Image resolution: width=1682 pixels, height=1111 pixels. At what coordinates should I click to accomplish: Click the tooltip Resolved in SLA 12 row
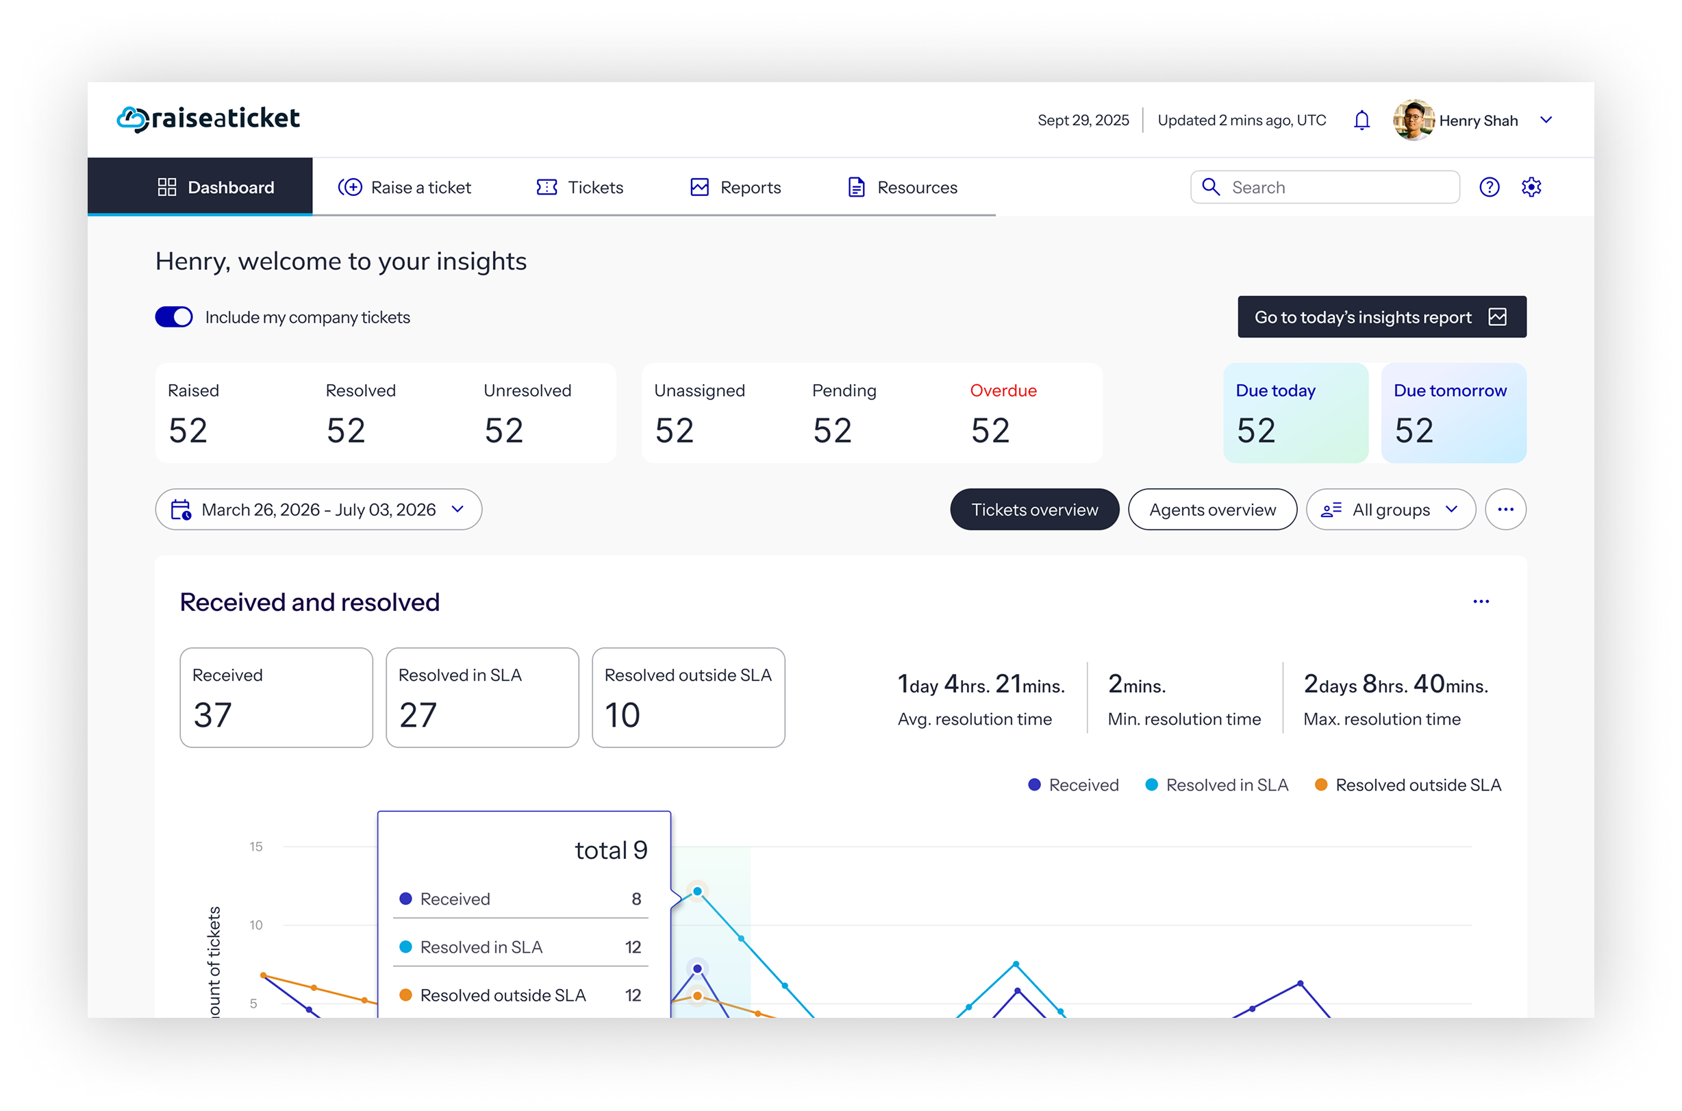(x=520, y=947)
